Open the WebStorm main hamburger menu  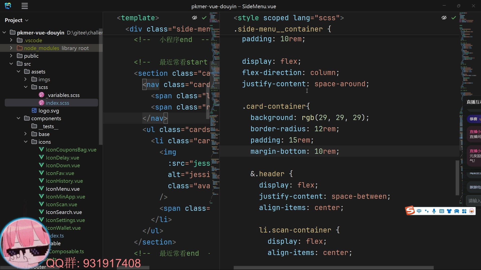tap(25, 6)
